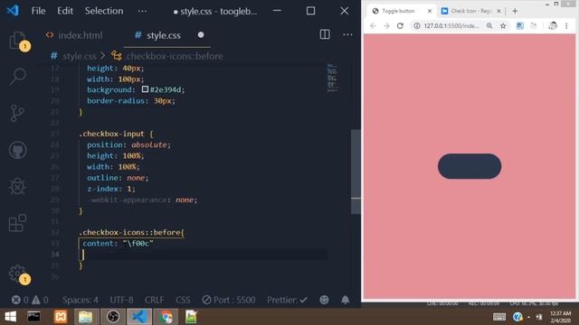Click the code minimap

332,79
